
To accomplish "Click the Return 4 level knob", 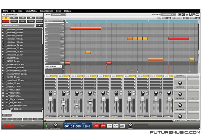I will pyautogui.click(x=180, y=116).
